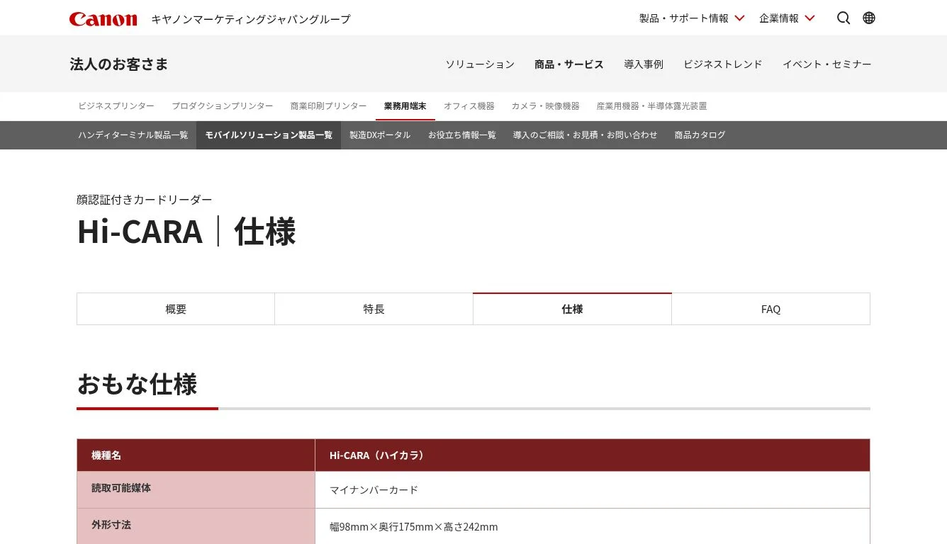Screen dimensions: 947x544
Task: Click the Canon logo
Action: pyautogui.click(x=103, y=19)
